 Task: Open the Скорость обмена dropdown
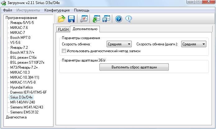coord(119,44)
